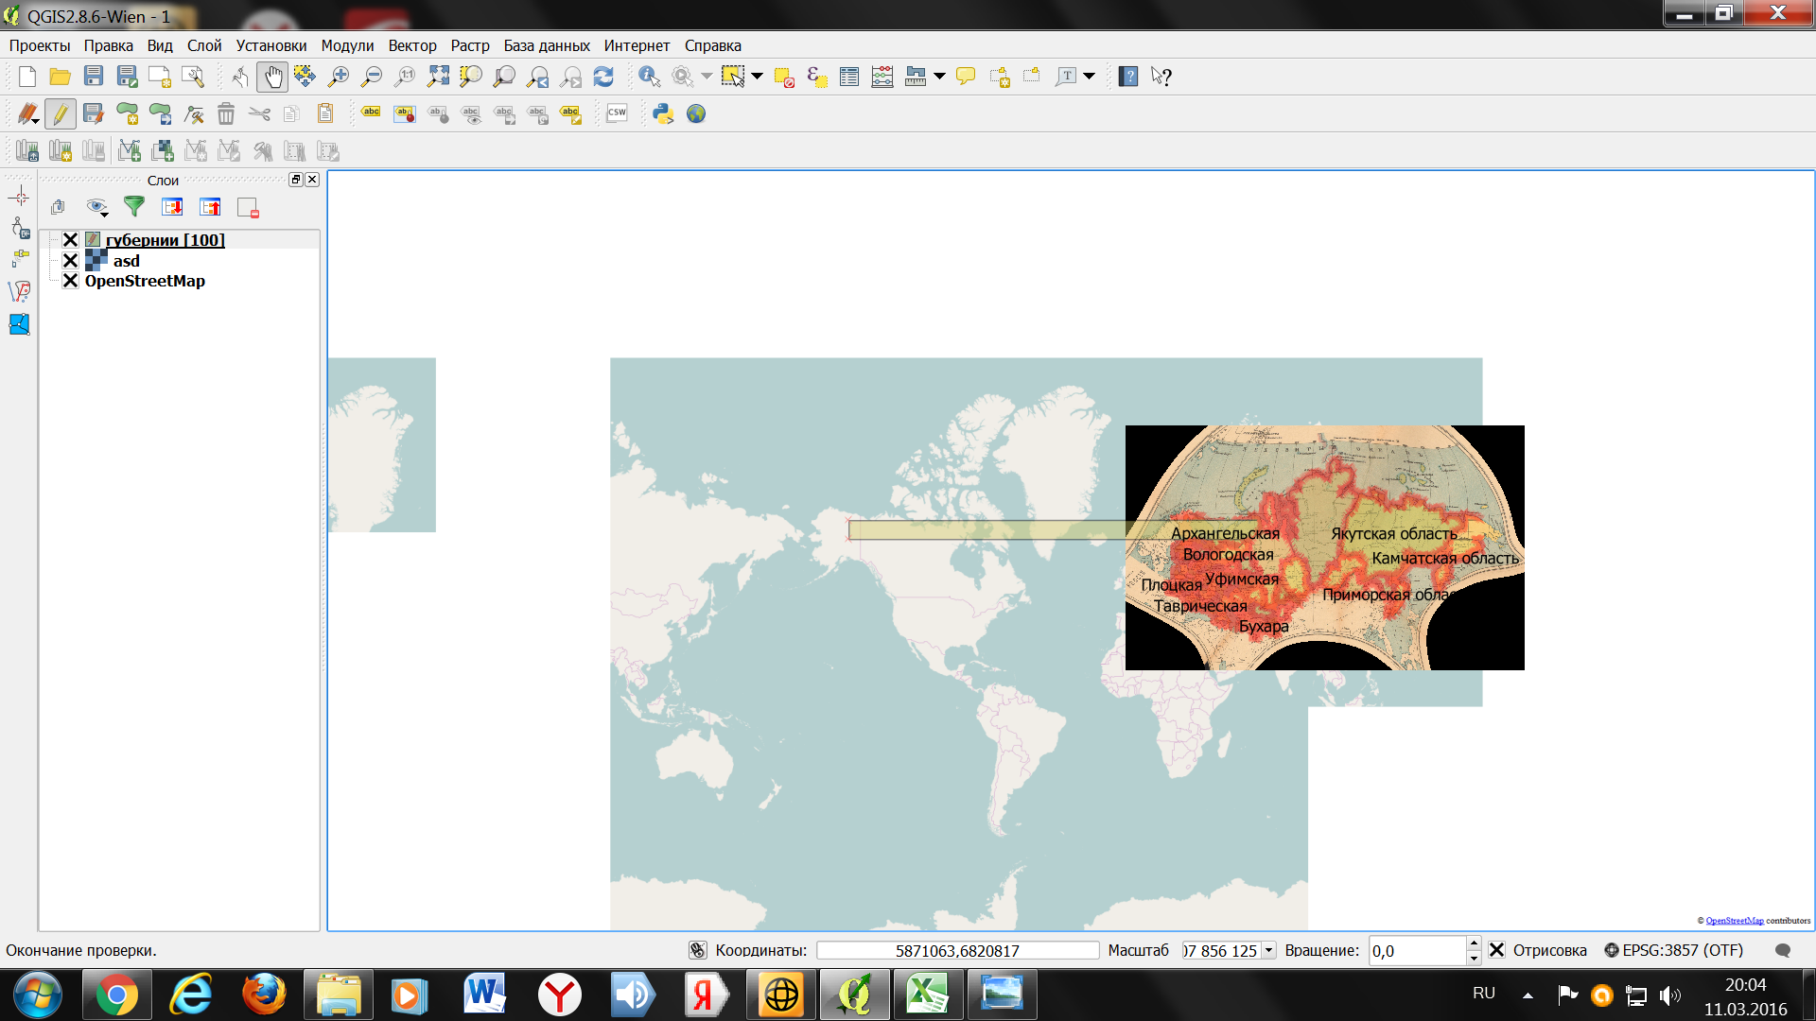
Task: Activate the Identify Features tool
Action: click(x=649, y=77)
